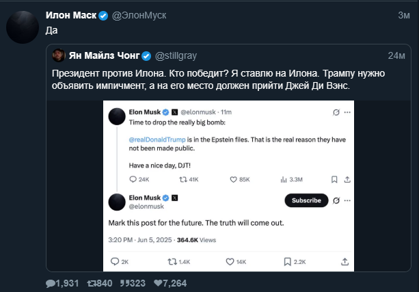Viewport: 419px width, 292px height.
Task: Like the post with 7,264 likes
Action: 159,283
